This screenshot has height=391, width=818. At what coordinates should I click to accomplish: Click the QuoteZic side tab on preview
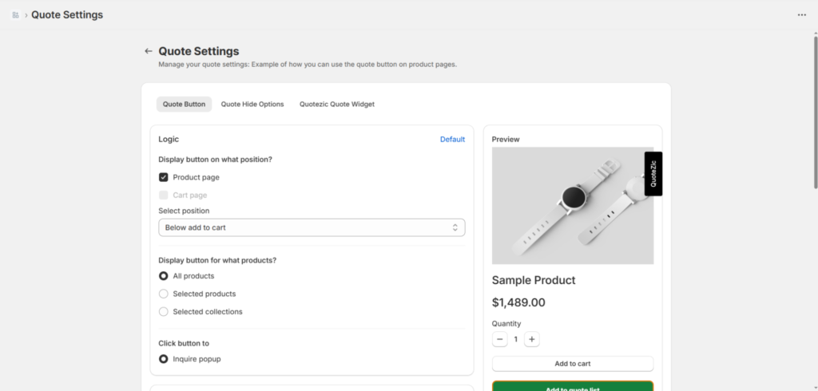(x=653, y=173)
